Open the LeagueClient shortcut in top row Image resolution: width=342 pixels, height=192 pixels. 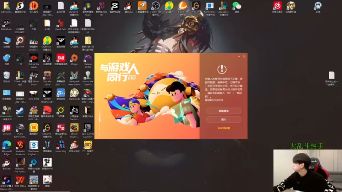[223, 9]
